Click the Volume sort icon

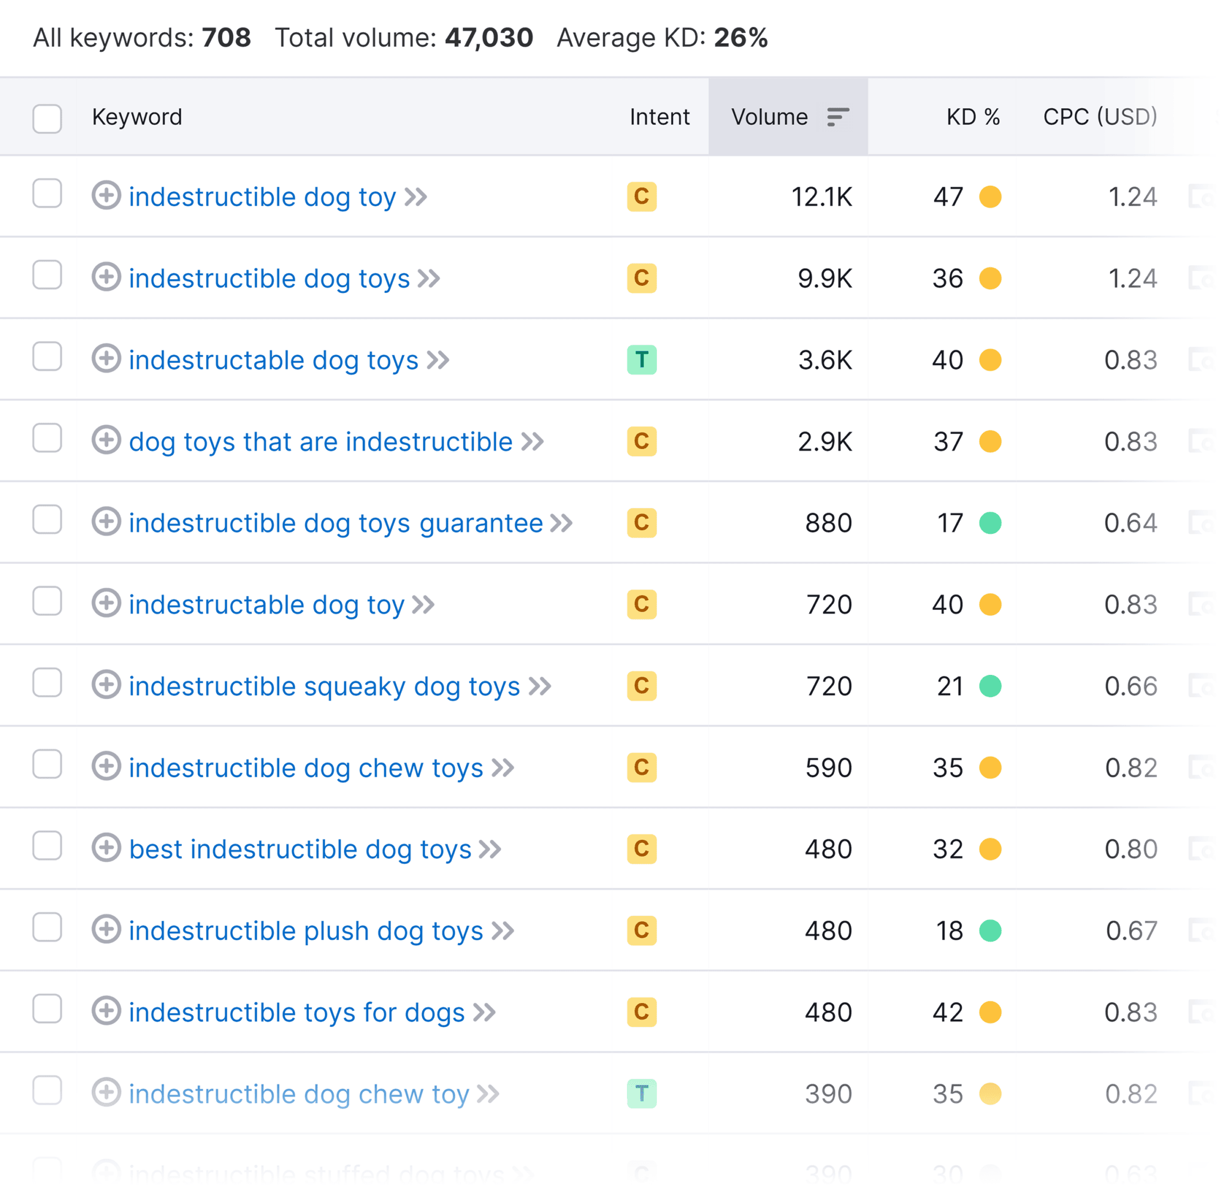pyautogui.click(x=837, y=117)
